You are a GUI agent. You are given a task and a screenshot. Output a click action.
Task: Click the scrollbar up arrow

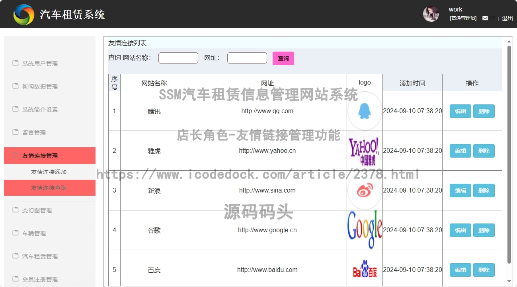(509, 41)
